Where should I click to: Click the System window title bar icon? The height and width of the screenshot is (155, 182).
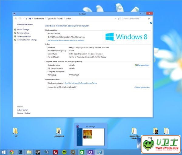point(15,14)
